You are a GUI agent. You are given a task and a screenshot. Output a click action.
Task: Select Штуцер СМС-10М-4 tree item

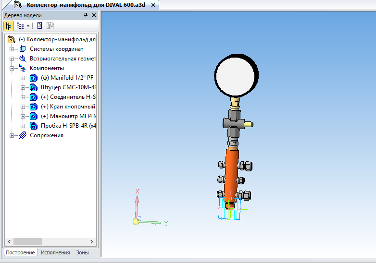click(x=68, y=87)
